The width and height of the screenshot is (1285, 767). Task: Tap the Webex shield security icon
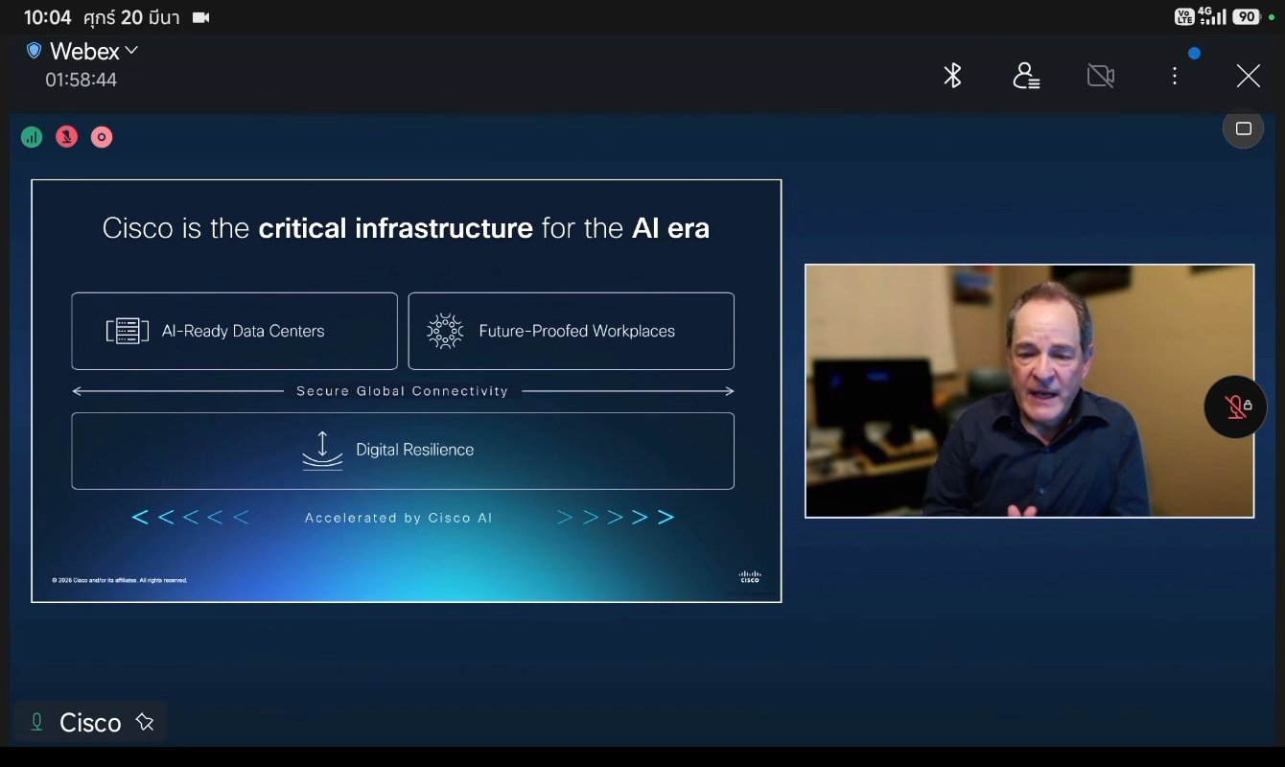(x=35, y=50)
